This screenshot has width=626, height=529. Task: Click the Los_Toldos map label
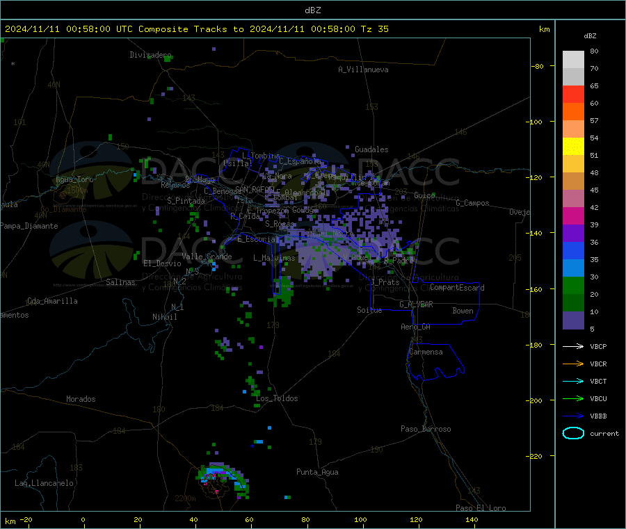[x=277, y=398]
